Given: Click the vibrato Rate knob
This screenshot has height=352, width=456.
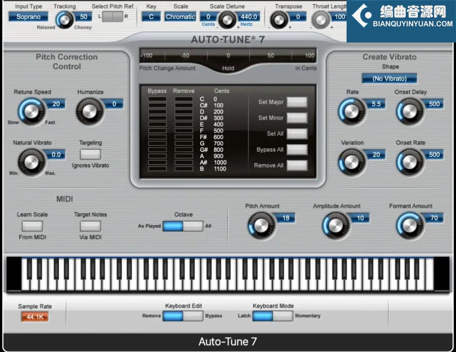Looking at the screenshot, I should (351, 111).
